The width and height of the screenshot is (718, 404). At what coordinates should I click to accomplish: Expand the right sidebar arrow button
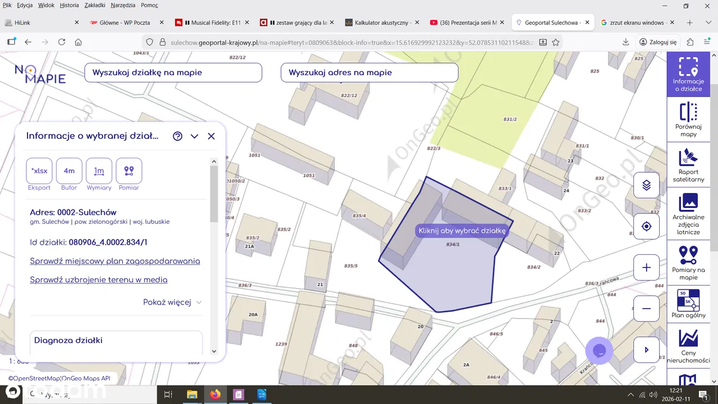click(646, 350)
